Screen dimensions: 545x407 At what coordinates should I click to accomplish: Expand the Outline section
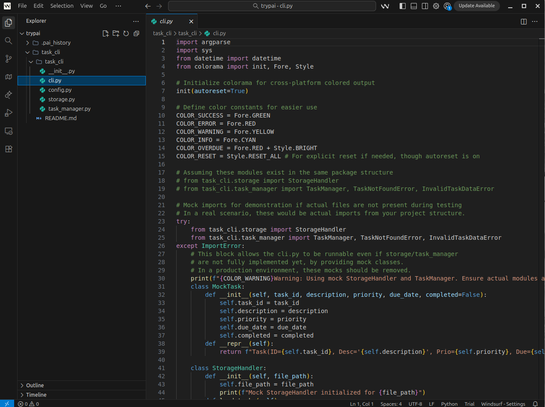pyautogui.click(x=35, y=385)
